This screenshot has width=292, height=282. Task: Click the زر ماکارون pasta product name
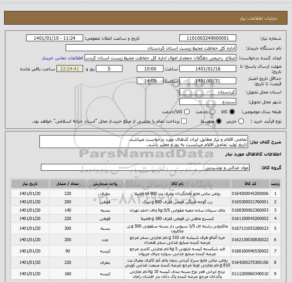click(177, 229)
